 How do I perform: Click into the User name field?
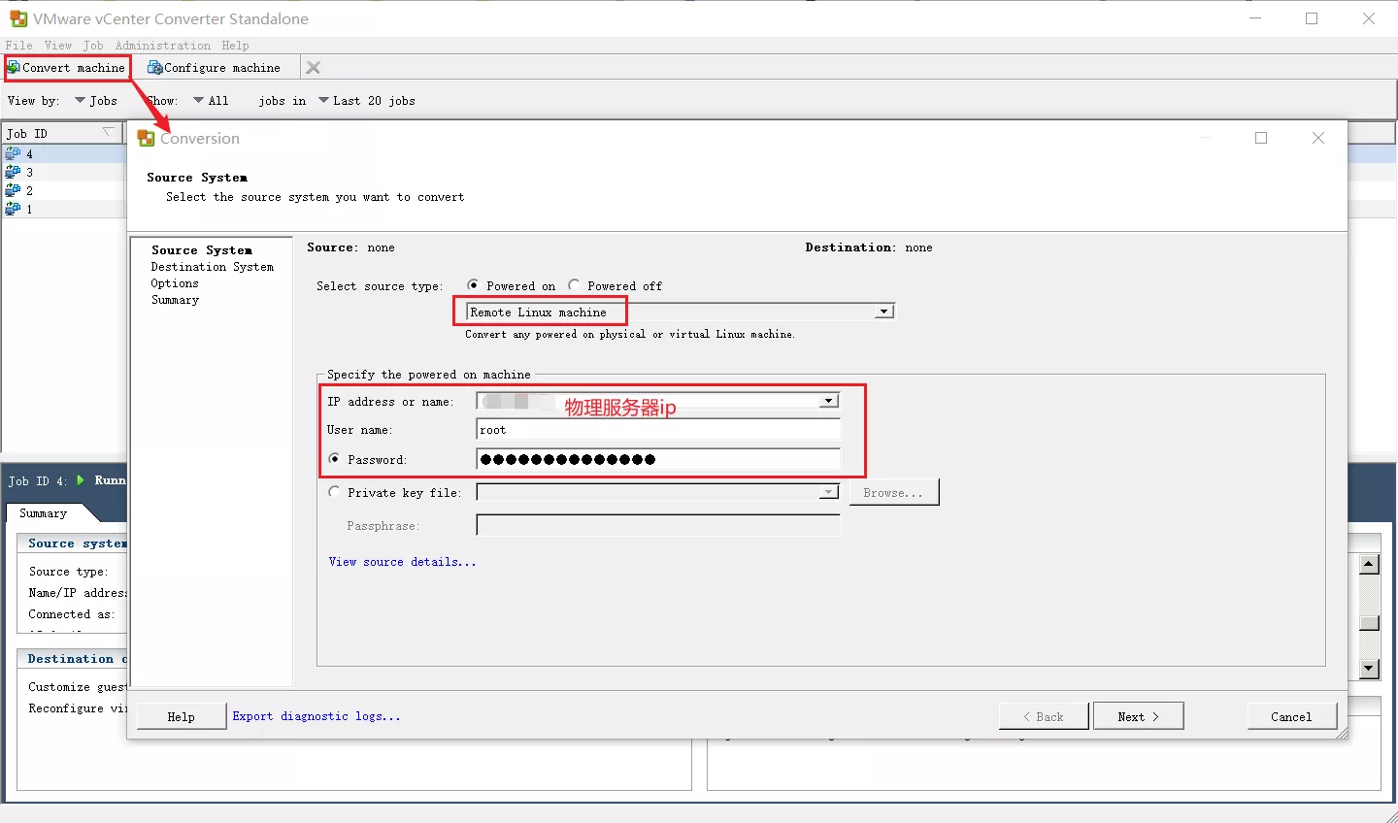pos(657,430)
